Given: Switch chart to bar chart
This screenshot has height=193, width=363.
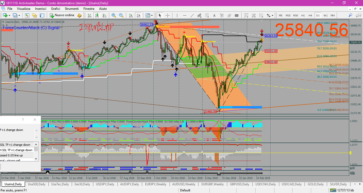Looking at the screenshot, I should pos(90,15).
